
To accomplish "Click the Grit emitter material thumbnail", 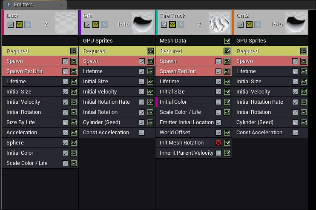I will point(143,23).
